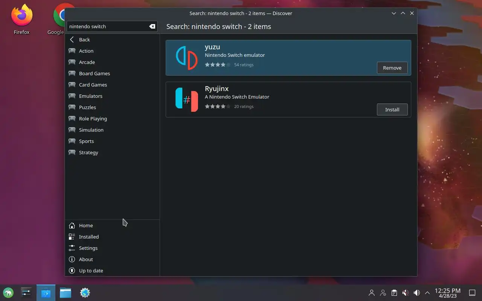Install the Ryujinx emulator
The width and height of the screenshot is (482, 301).
coord(392,109)
